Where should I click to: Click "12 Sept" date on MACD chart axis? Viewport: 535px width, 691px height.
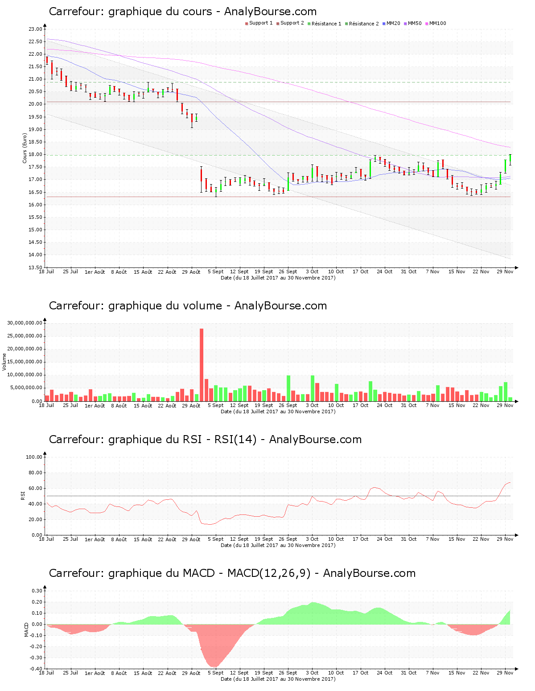point(239,673)
